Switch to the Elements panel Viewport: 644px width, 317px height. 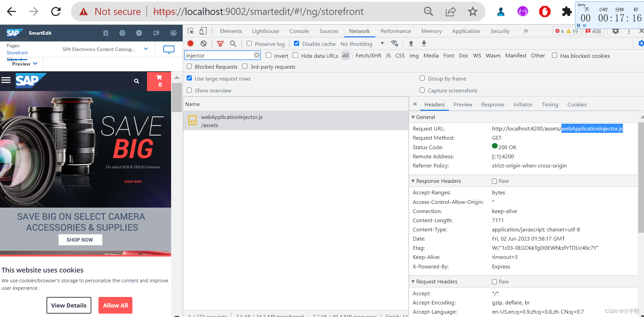pyautogui.click(x=231, y=31)
